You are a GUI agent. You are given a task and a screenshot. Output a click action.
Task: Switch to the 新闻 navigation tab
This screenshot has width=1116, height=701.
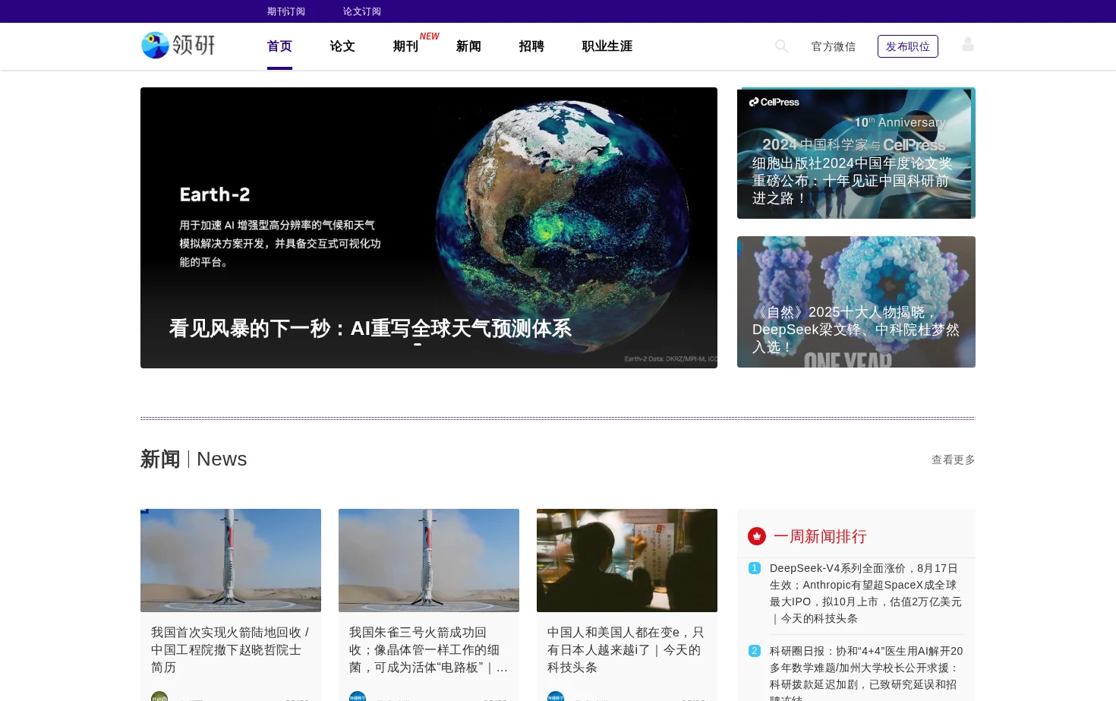pos(468,46)
